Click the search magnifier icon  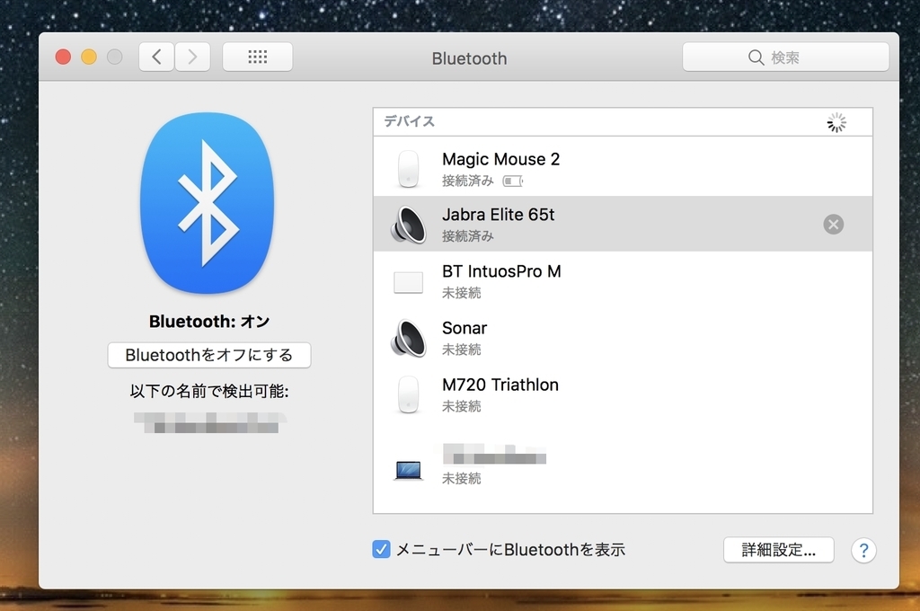(756, 58)
